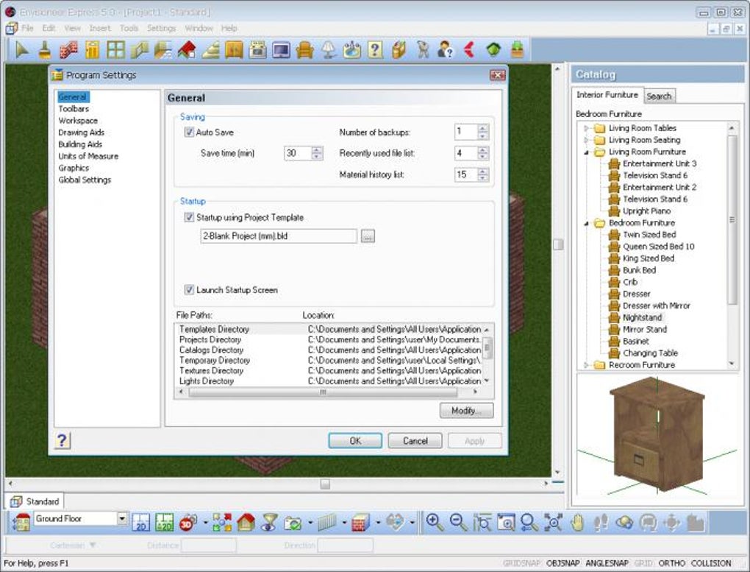Select the red Roof tool icon

tap(187, 49)
